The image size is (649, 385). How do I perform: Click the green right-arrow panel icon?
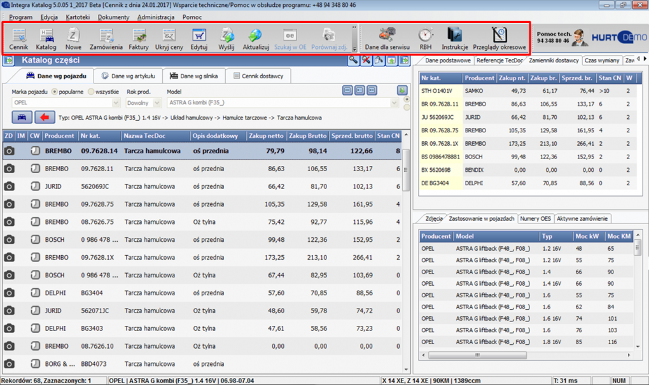[405, 60]
